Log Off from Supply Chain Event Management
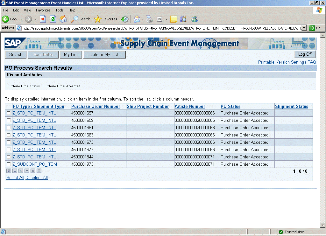The width and height of the screenshot is (326, 236). [305, 54]
